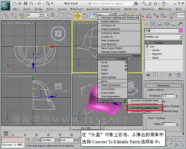Adjust the Threshold spinner arrows
186x149 pixels.
click(x=176, y=96)
